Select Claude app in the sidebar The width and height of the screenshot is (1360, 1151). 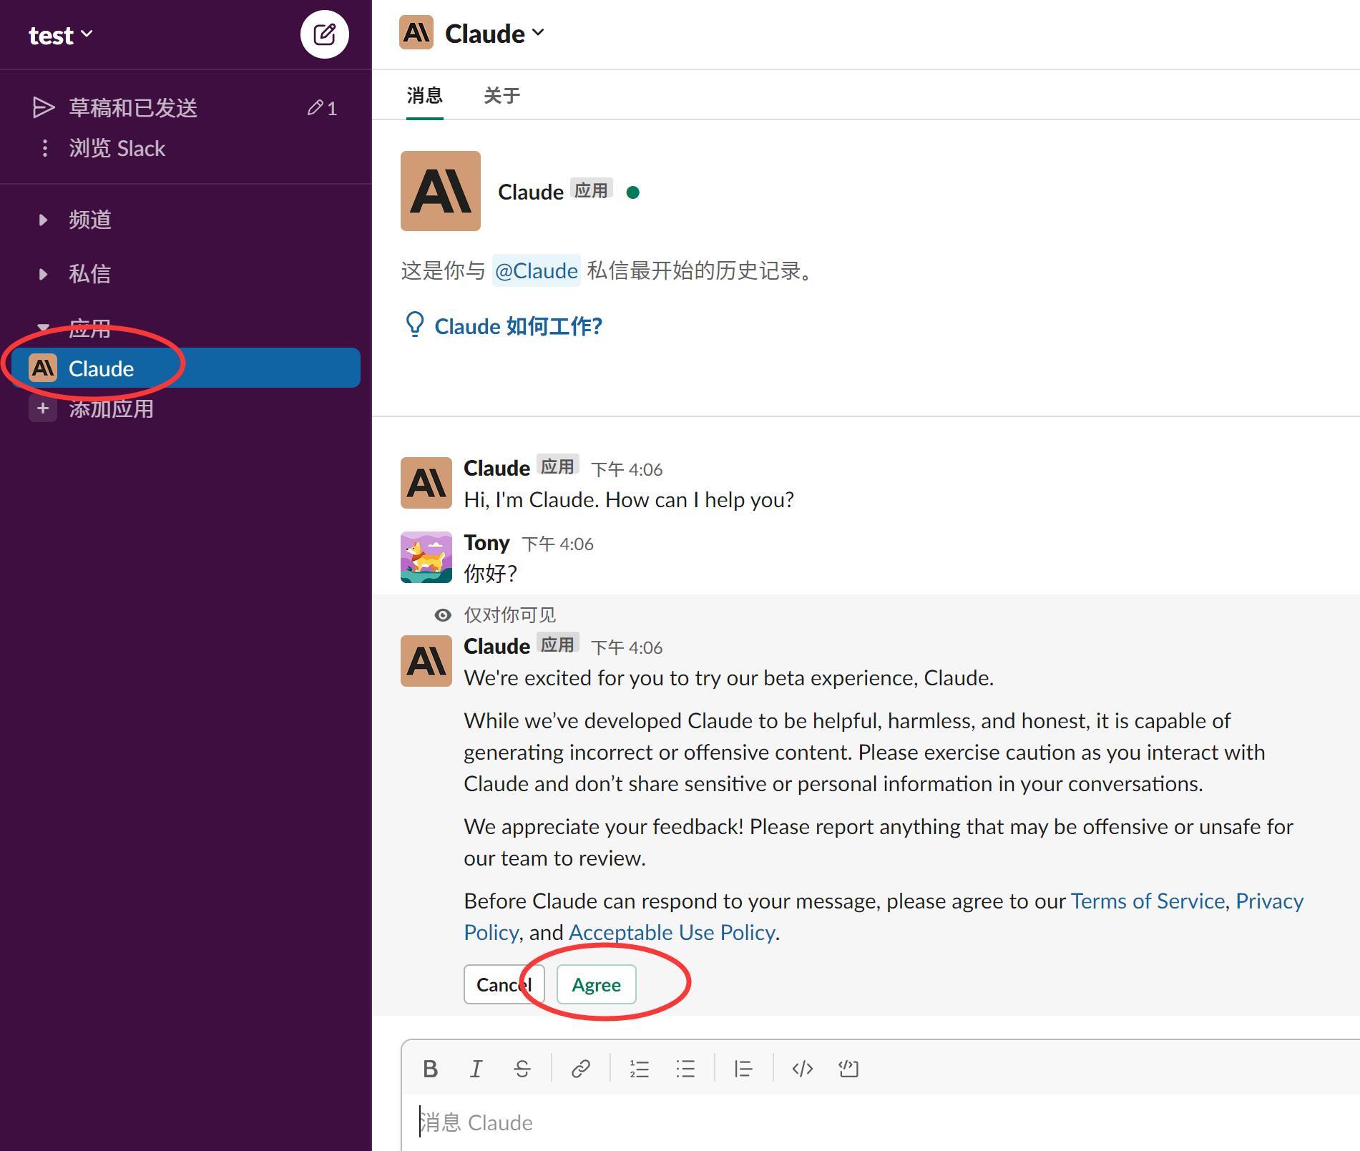(x=186, y=368)
